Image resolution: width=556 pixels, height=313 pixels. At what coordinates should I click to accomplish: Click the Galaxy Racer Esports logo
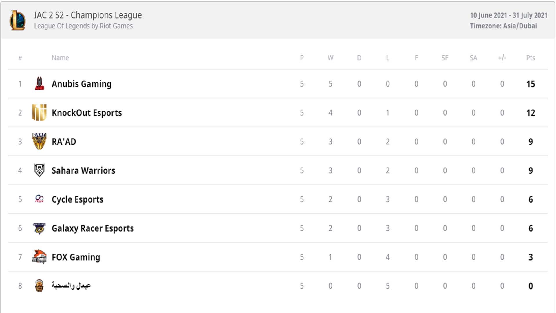coord(39,228)
